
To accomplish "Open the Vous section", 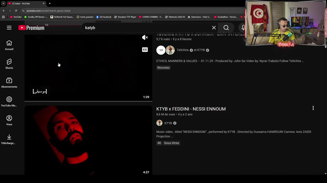I will coord(9,121).
